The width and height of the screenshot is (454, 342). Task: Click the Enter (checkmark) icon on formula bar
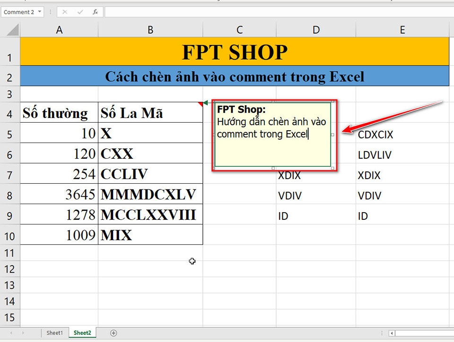[80, 12]
